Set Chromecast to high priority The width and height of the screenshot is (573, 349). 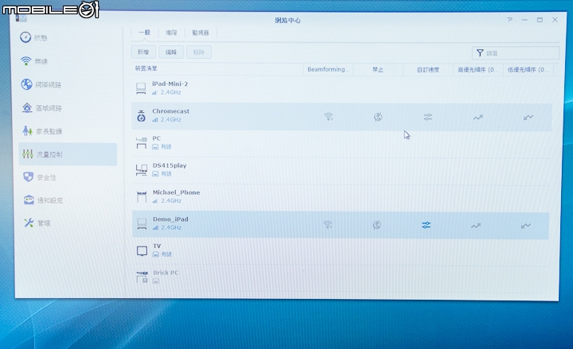(x=478, y=118)
